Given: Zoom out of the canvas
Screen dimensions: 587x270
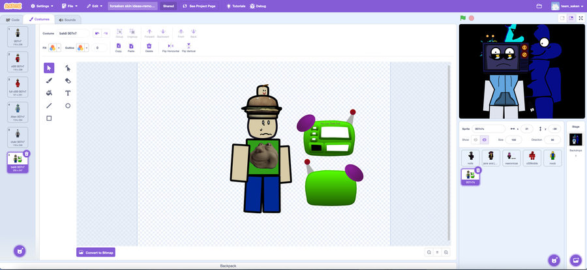Looking at the screenshot, I should [429, 252].
